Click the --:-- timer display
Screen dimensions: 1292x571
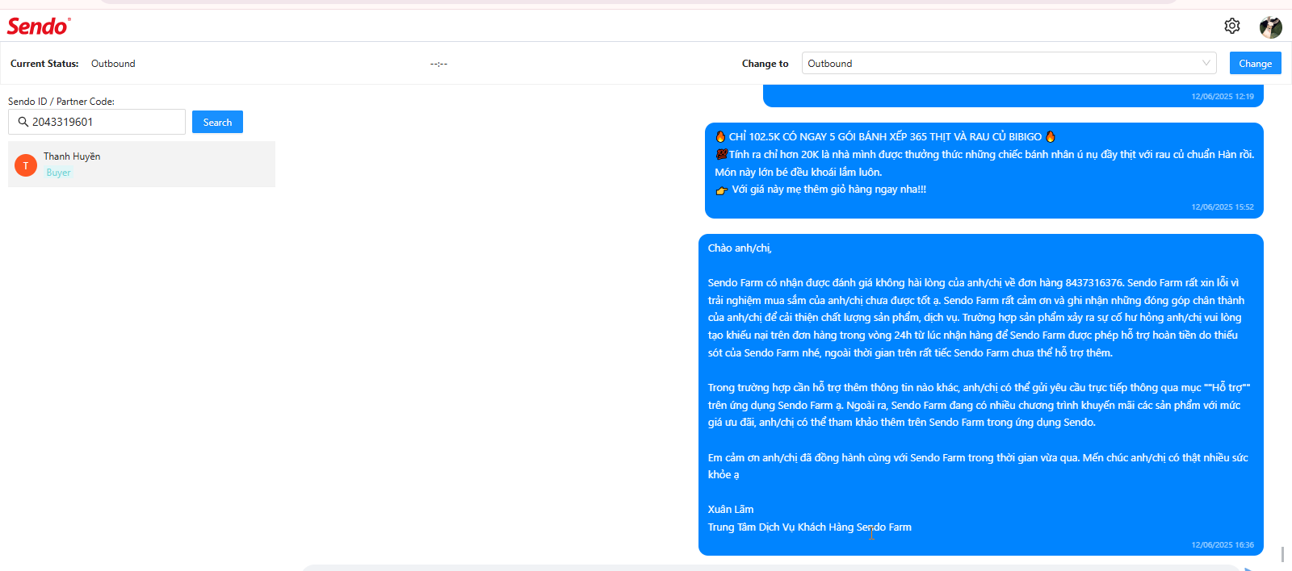point(438,64)
